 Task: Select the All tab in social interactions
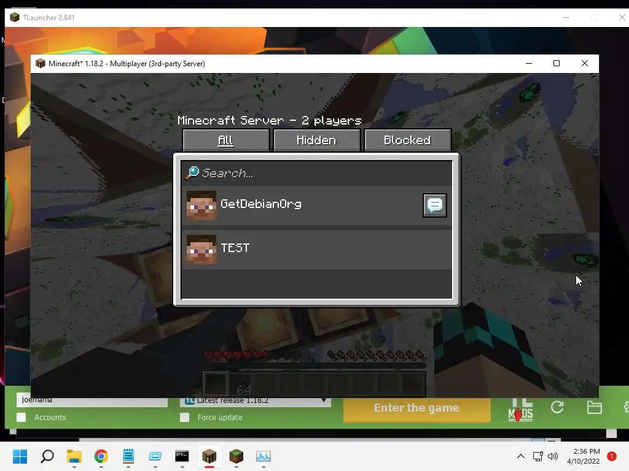[x=225, y=140]
